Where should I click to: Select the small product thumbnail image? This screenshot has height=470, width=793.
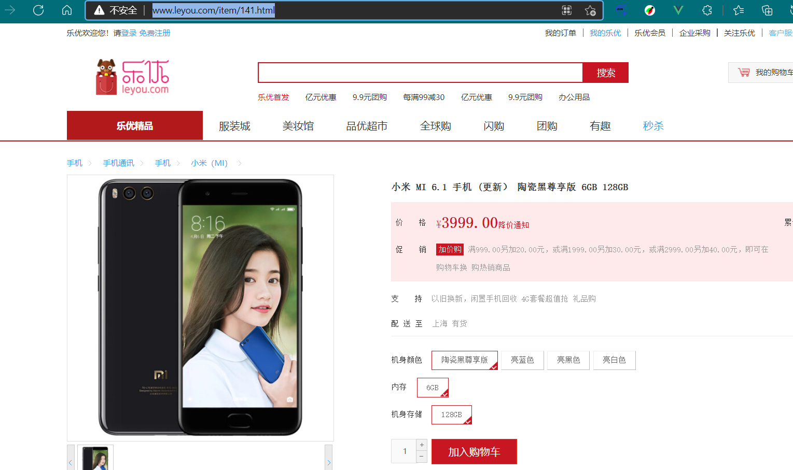pos(95,458)
